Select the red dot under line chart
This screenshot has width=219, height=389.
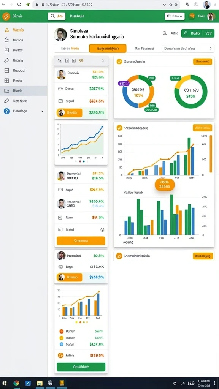[x=80, y=161]
